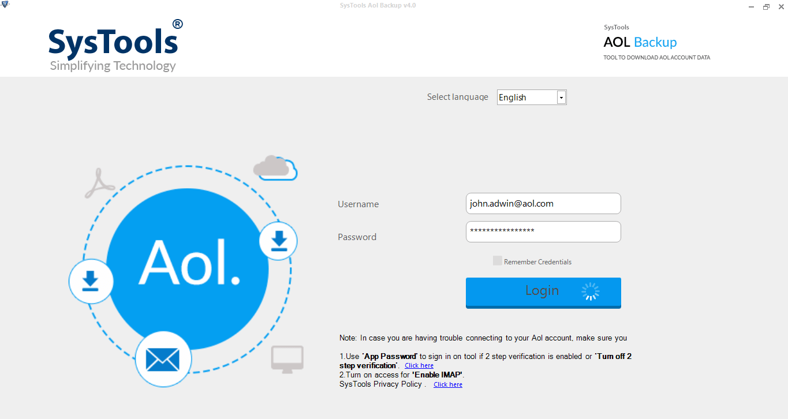The image size is (788, 419).
Task: Click the SysTools AOL Backup header text
Action: point(640,42)
